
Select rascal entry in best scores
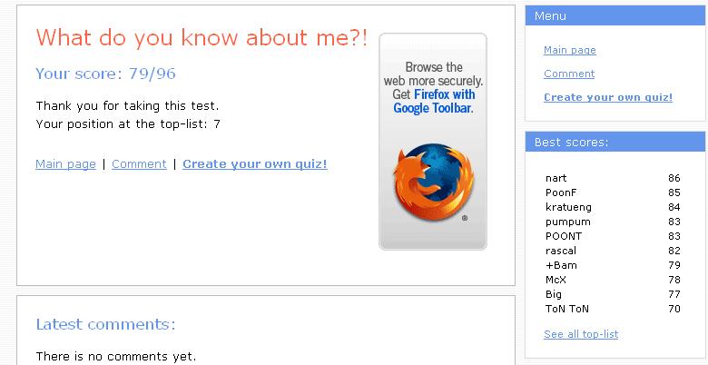pos(613,251)
